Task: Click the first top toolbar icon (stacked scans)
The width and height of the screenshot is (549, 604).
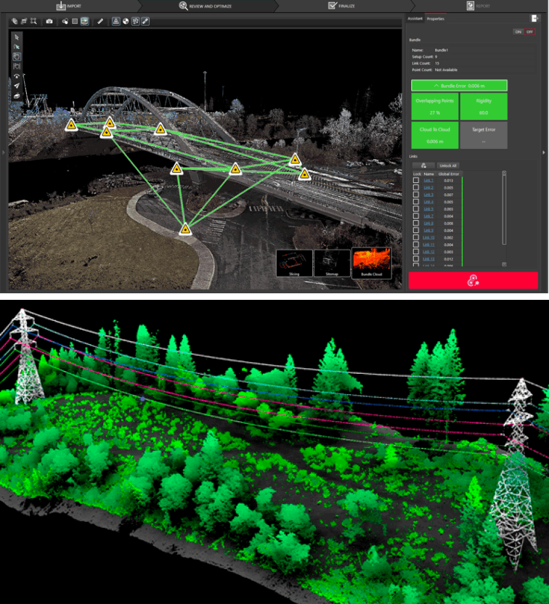Action: click(15, 21)
